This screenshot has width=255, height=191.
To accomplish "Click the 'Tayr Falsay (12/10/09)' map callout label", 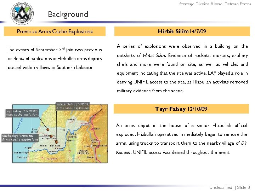I will click(x=22, y=113).
